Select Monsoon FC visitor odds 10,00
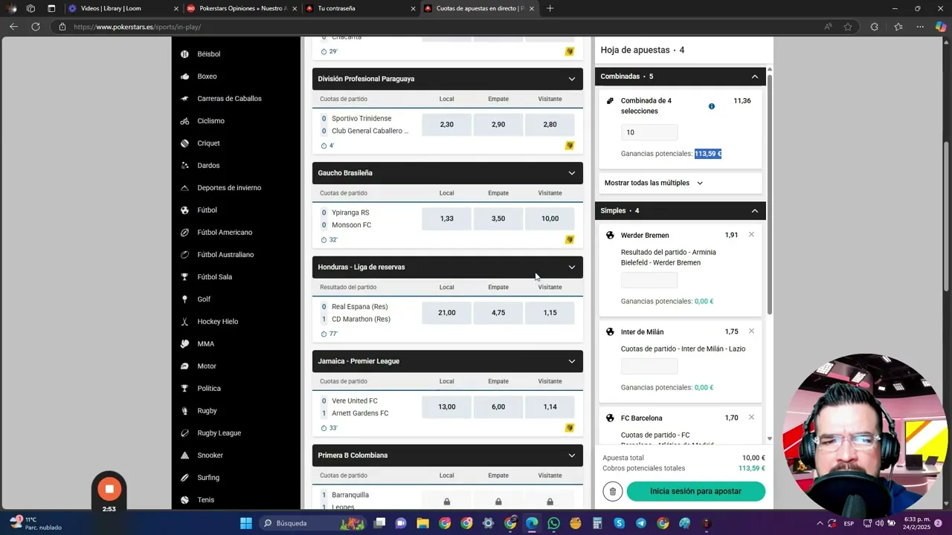 pyautogui.click(x=550, y=218)
